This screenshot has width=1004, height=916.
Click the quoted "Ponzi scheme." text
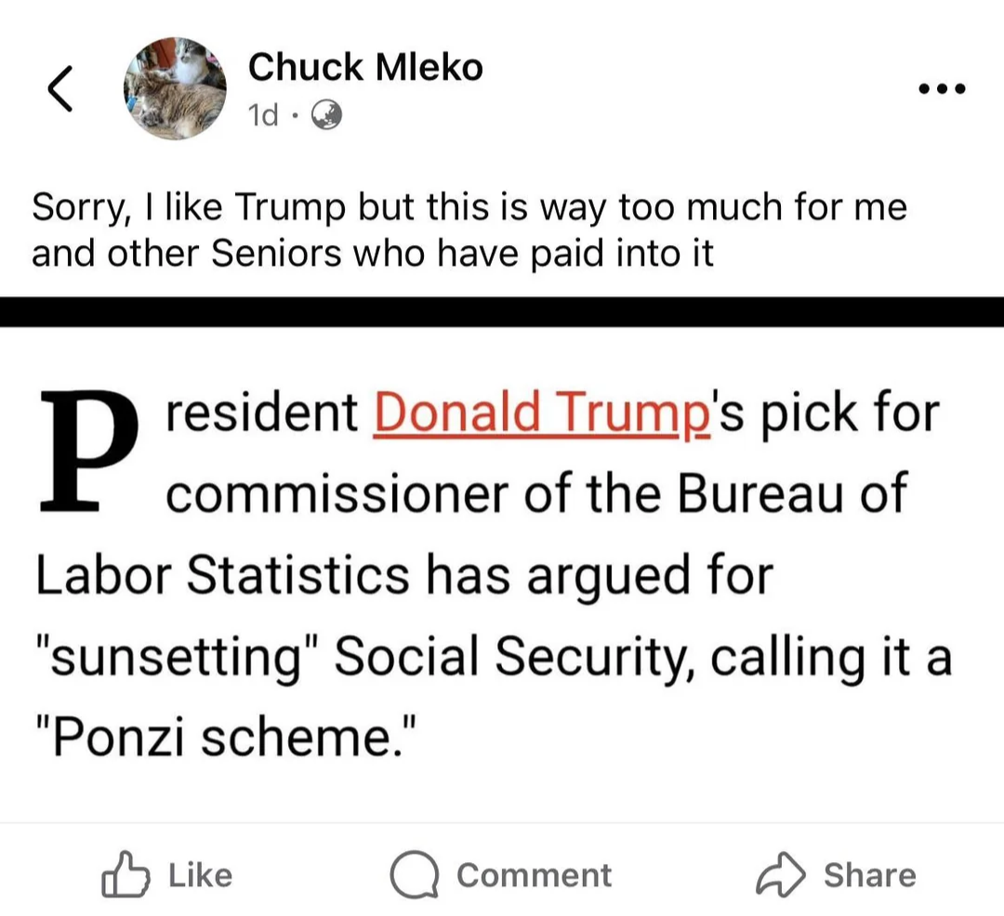(222, 739)
